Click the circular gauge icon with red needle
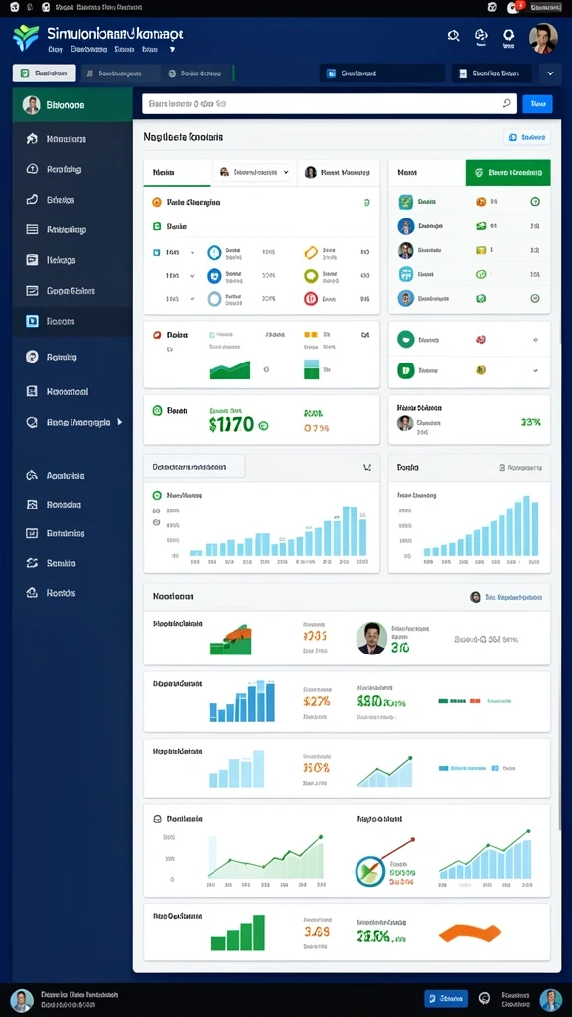The height and width of the screenshot is (1017, 572). pyautogui.click(x=370, y=871)
